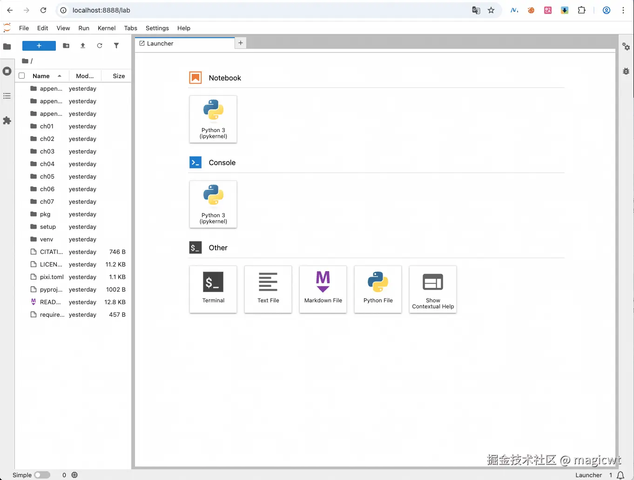Create a new Markdown File

[323, 289]
